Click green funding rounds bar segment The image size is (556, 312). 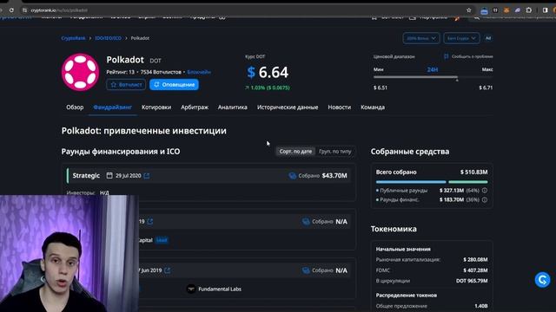(468, 182)
